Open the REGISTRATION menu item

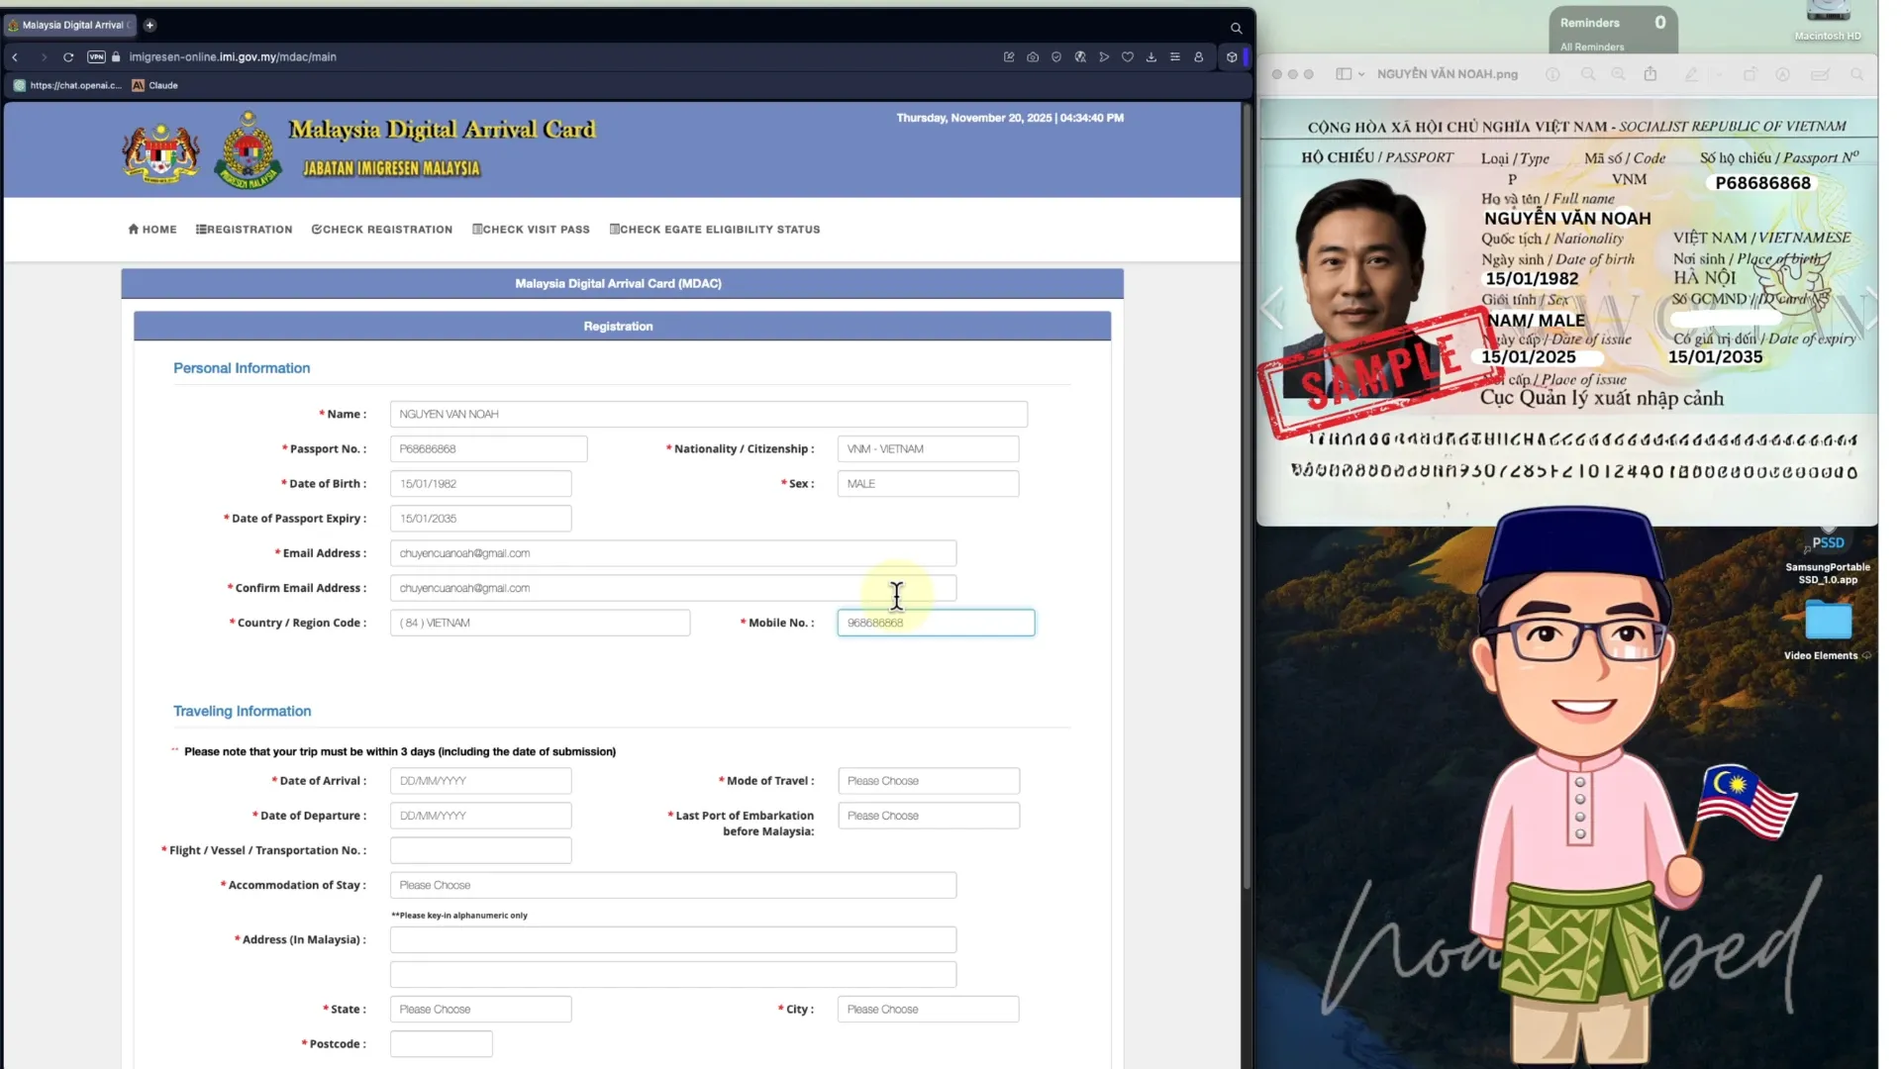[244, 230]
